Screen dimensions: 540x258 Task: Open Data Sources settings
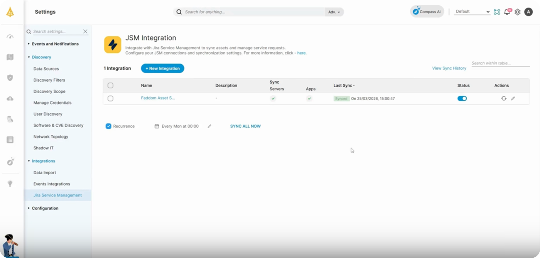click(46, 69)
